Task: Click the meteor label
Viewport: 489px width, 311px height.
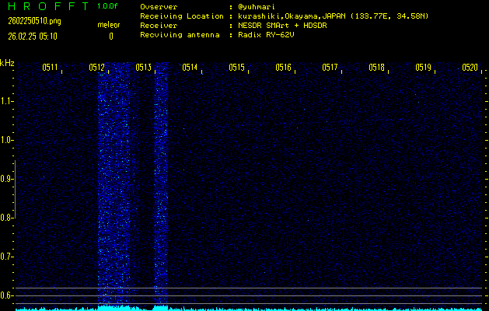Action: point(109,25)
